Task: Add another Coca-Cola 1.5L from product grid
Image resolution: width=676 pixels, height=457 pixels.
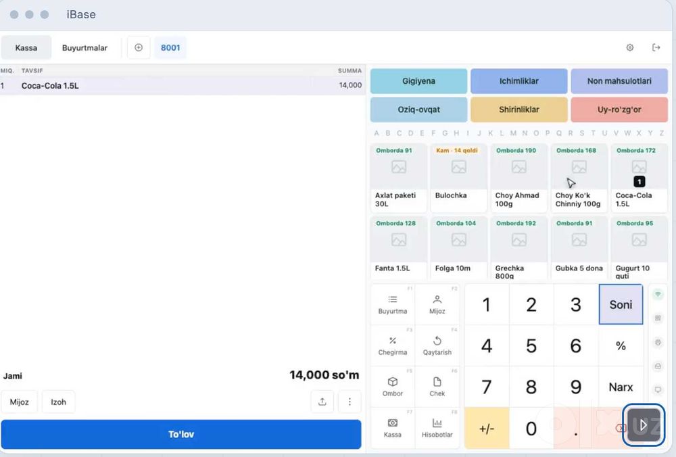Action: click(x=639, y=178)
